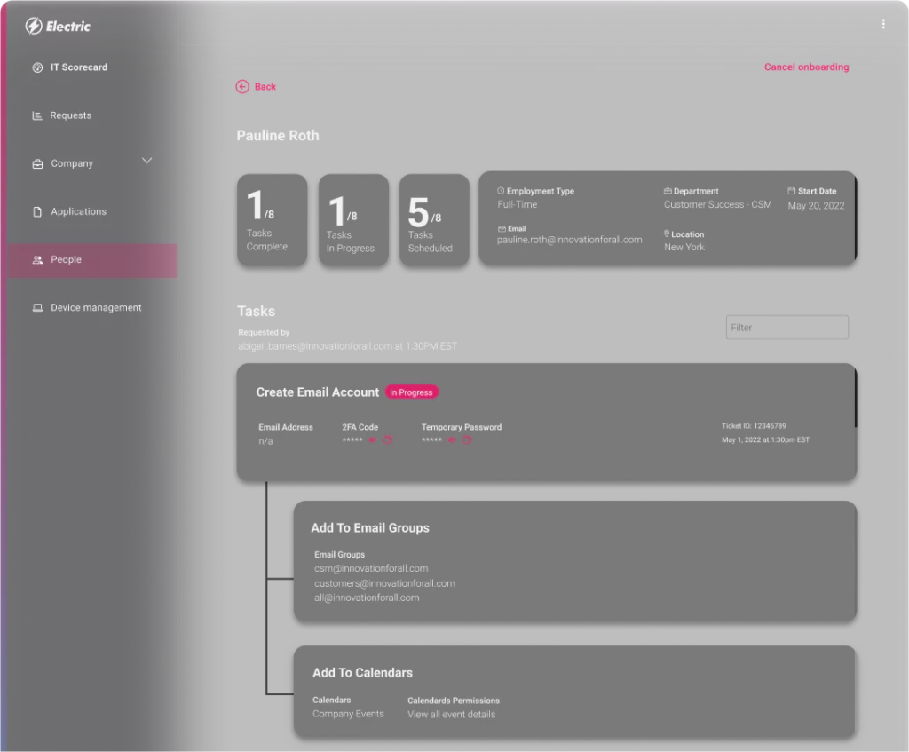Click the location pin icon near New York
Viewport: 909px width, 752px height.
coord(668,234)
